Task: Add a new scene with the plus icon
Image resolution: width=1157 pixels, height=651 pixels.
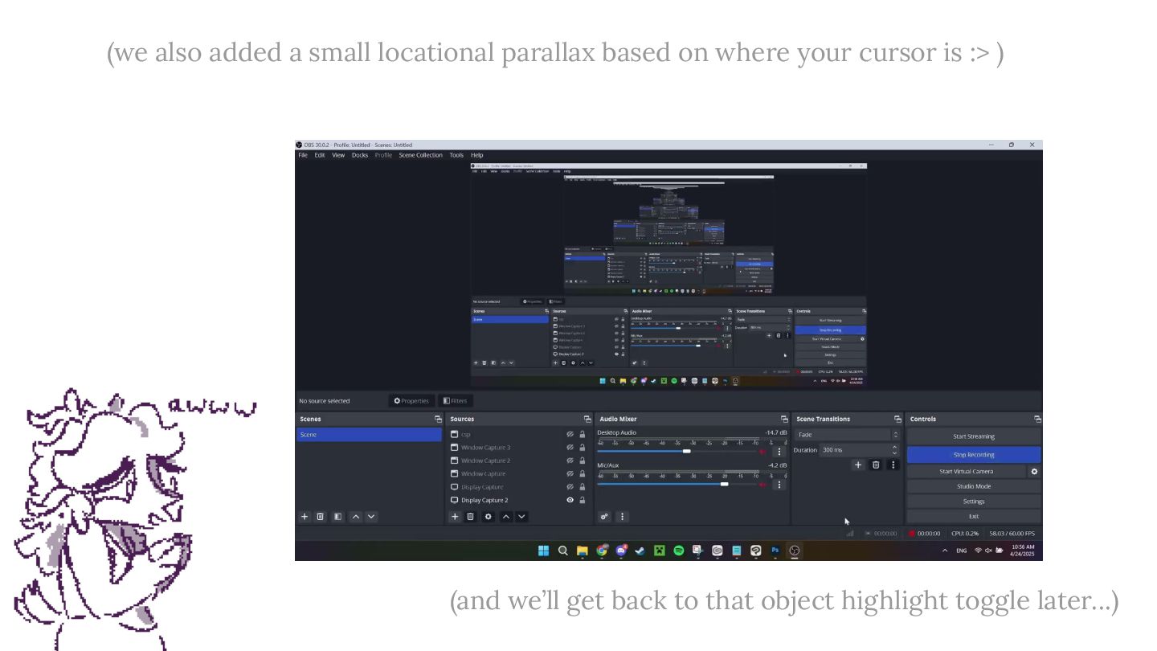Action: point(305,517)
